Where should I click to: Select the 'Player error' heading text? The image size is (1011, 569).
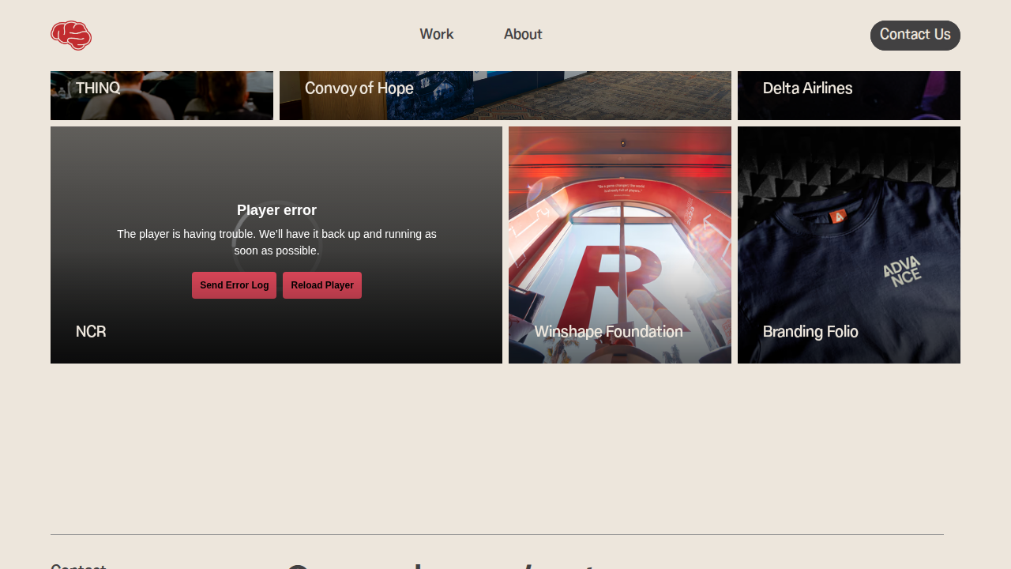point(276,210)
